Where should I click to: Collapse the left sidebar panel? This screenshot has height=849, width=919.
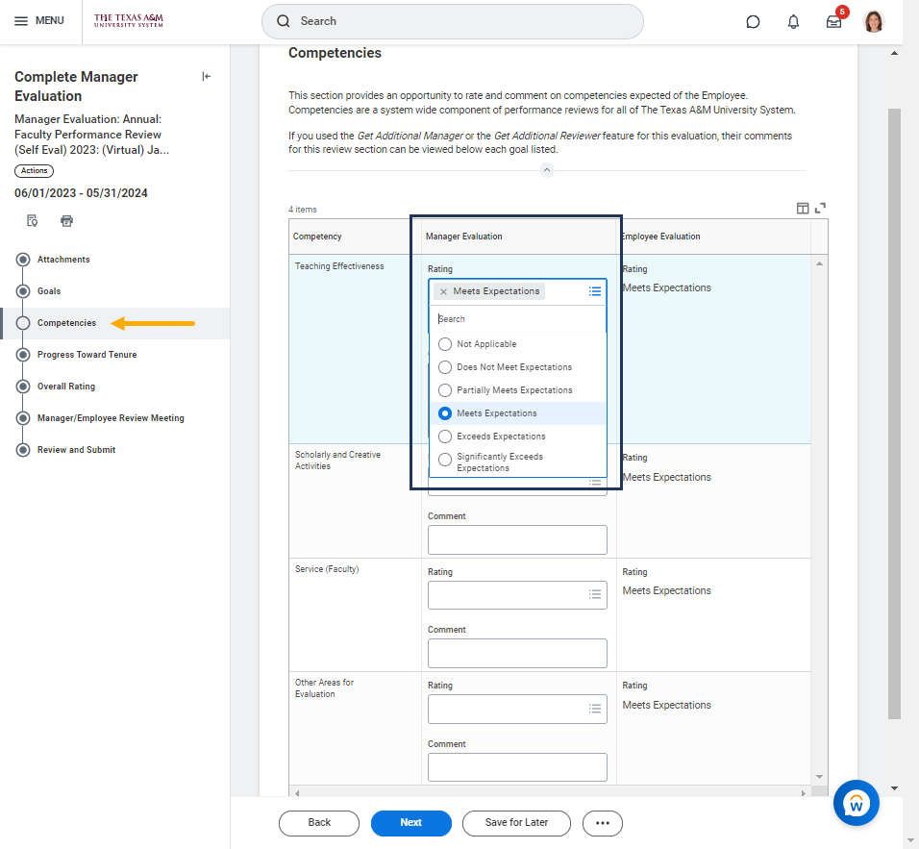[x=206, y=77]
